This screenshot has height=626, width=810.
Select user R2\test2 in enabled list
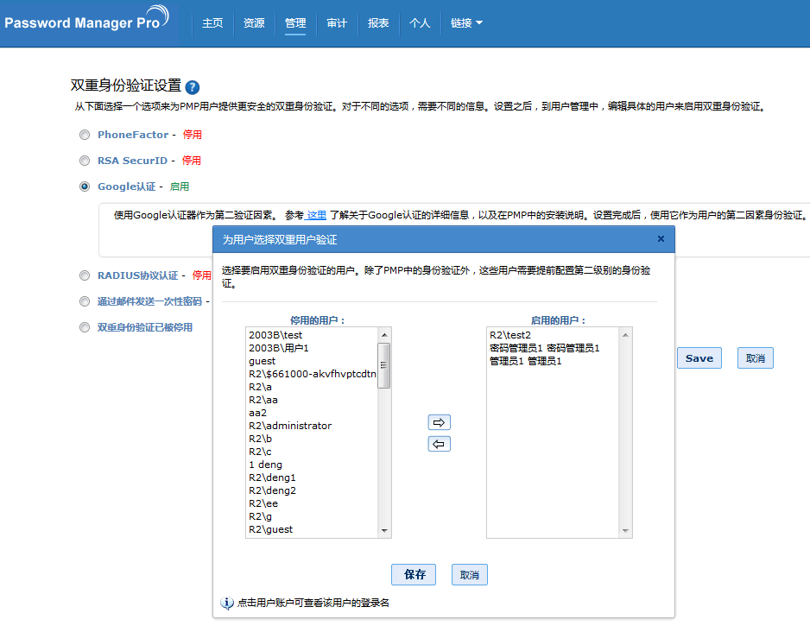pyautogui.click(x=553, y=335)
